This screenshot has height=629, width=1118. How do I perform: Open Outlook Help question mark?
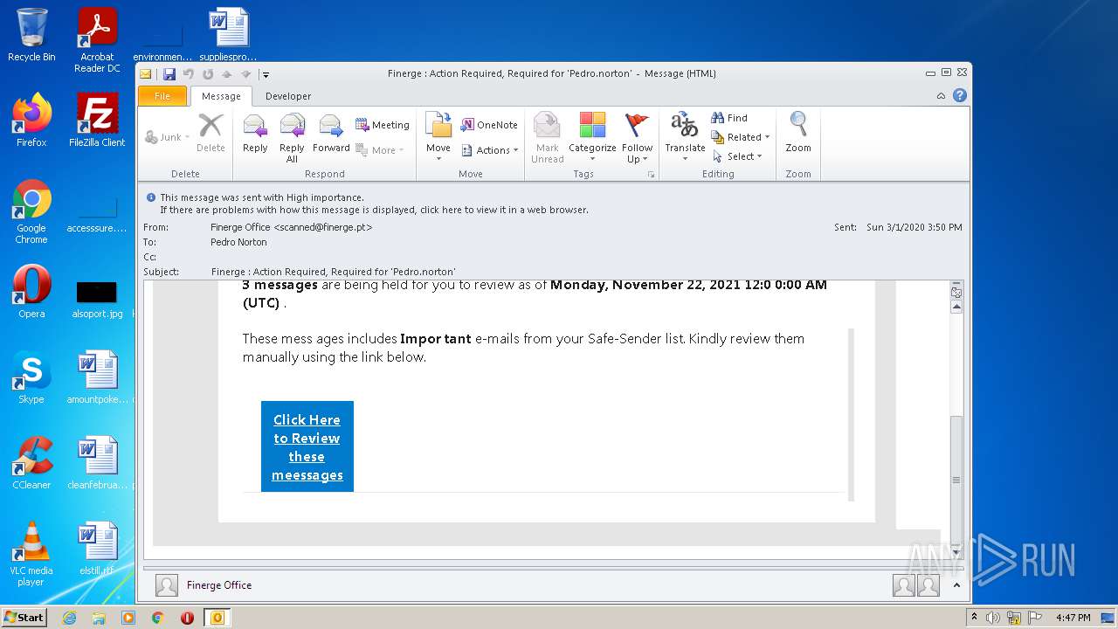(x=960, y=96)
